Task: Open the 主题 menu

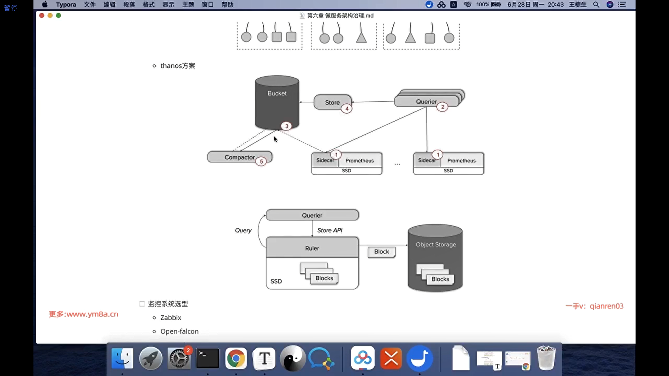Action: click(x=188, y=5)
